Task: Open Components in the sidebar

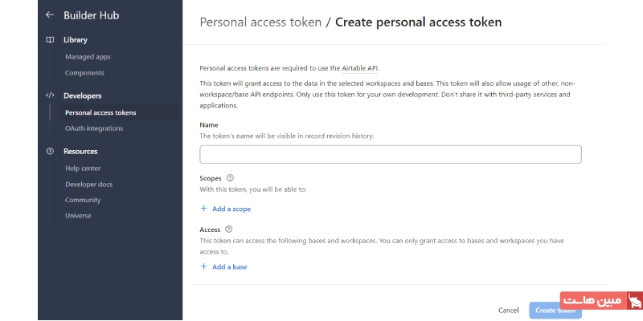Action: [x=84, y=73]
